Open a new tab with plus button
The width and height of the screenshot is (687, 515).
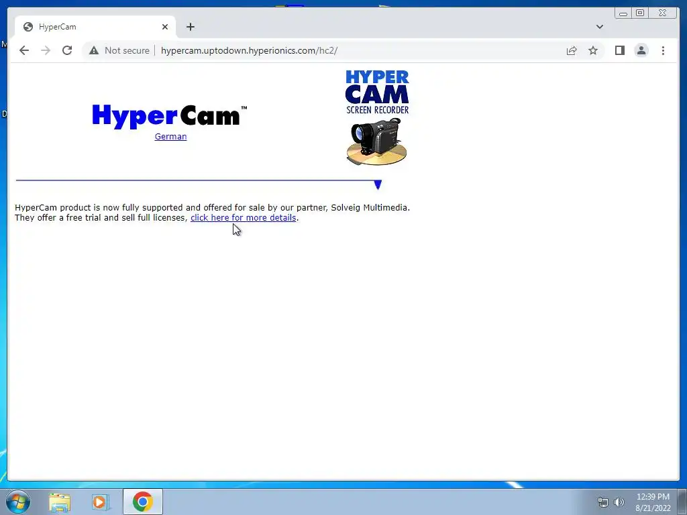coord(190,27)
